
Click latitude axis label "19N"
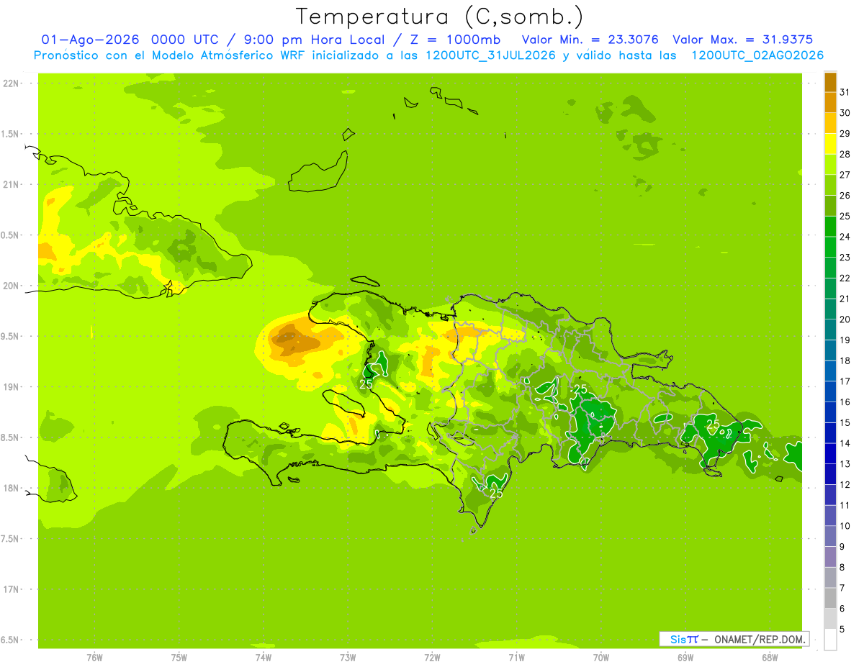(11, 387)
